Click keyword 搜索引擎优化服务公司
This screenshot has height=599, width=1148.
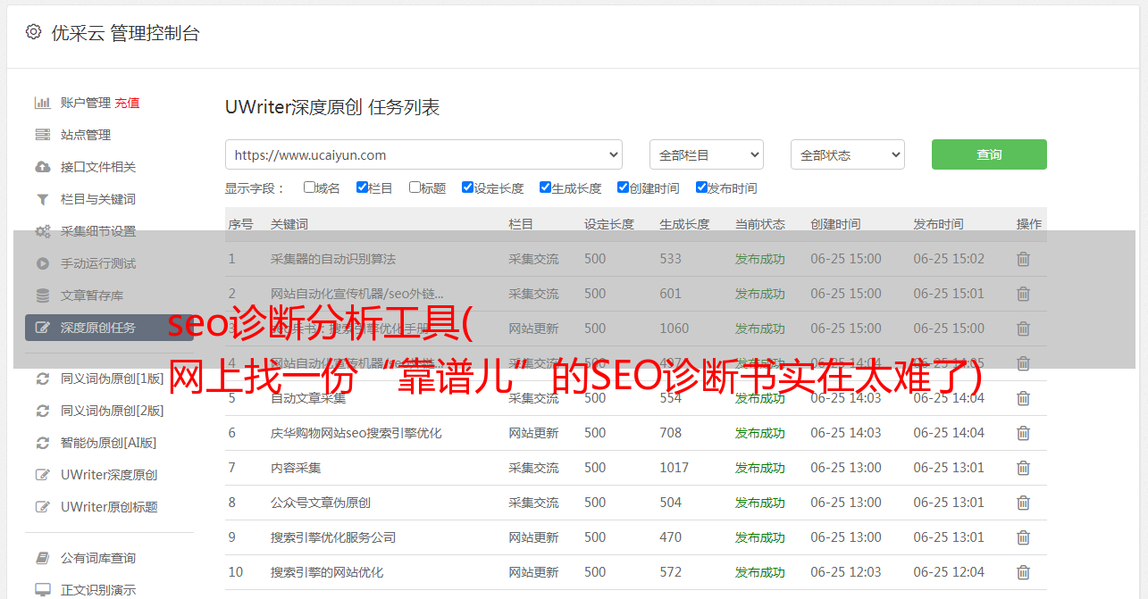[333, 537]
